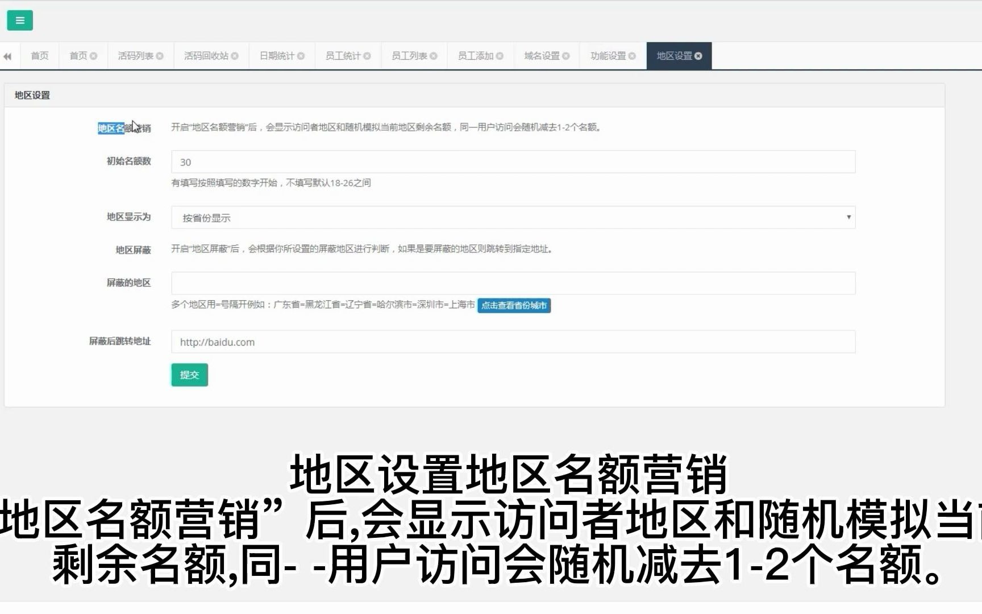Click the 屏蔽的地区 label
The width and height of the screenshot is (982, 614).
pyautogui.click(x=128, y=283)
